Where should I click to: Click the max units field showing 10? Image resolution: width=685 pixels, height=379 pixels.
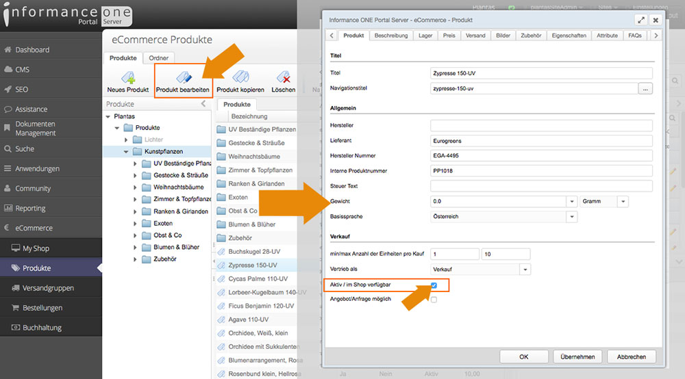[506, 254]
